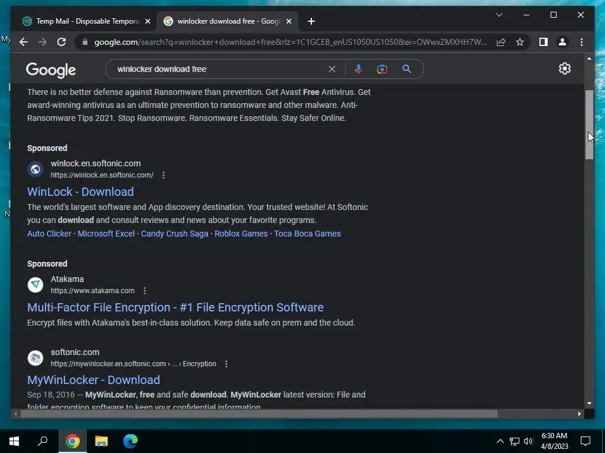This screenshot has height=453, width=605.
Task: Open options dots next to winlock.en.softonic.com
Action: 164,175
